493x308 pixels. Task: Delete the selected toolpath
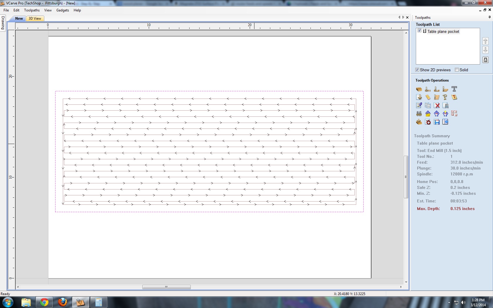tap(436, 105)
